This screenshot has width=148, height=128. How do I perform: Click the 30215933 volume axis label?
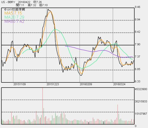point(141,101)
